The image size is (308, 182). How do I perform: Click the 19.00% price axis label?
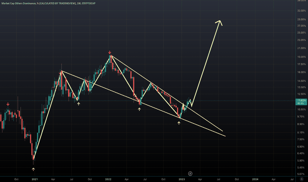301,57
